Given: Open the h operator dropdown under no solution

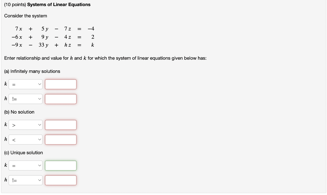Looking at the screenshot, I should (x=26, y=139).
